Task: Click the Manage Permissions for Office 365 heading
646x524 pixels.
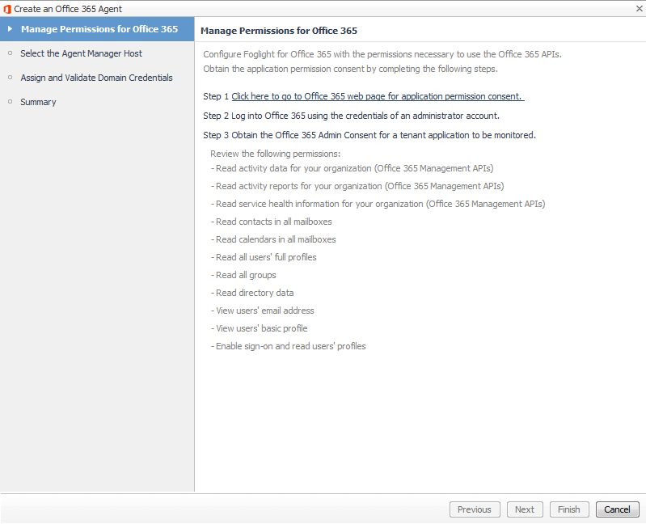Action: [x=279, y=31]
